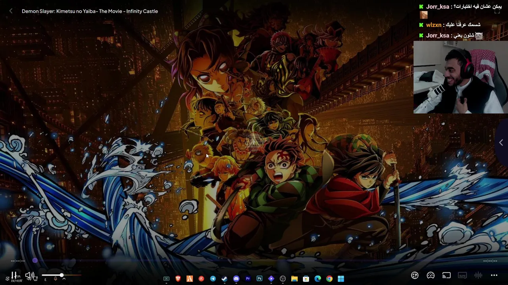Click the green X box taskbar icon
Image resolution: width=508 pixels, height=285 pixels.
point(166,279)
